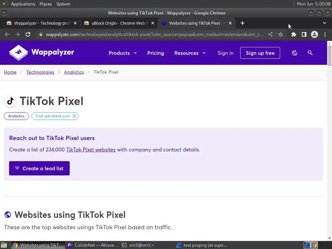Image resolution: width=332 pixels, height=249 pixels.
Task: Close the Websites using TikTok Pixel tab
Action: click(x=230, y=23)
